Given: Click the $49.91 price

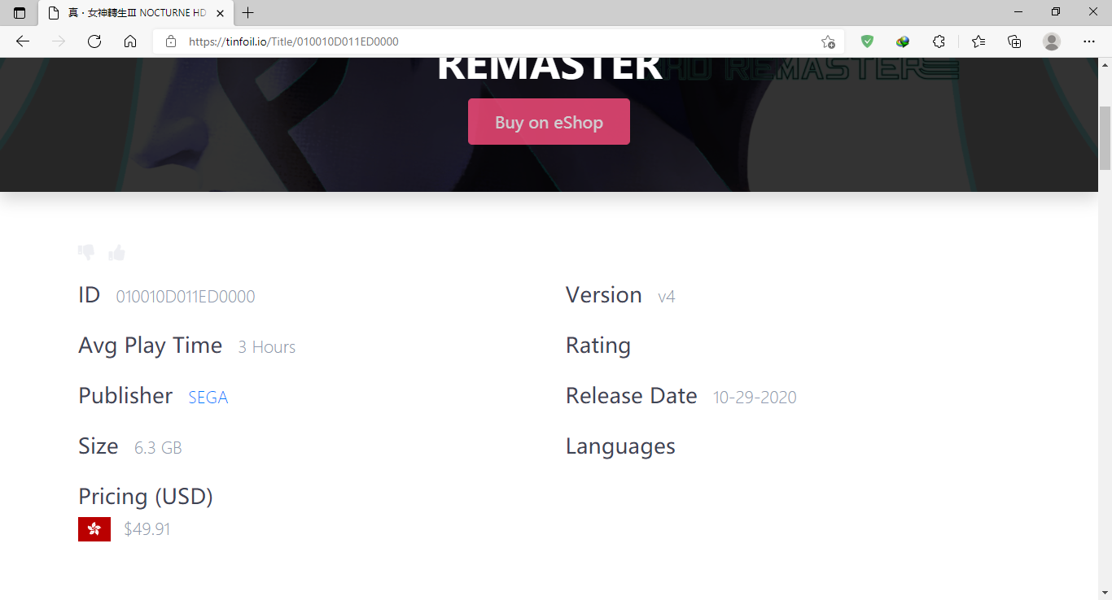Looking at the screenshot, I should [147, 529].
